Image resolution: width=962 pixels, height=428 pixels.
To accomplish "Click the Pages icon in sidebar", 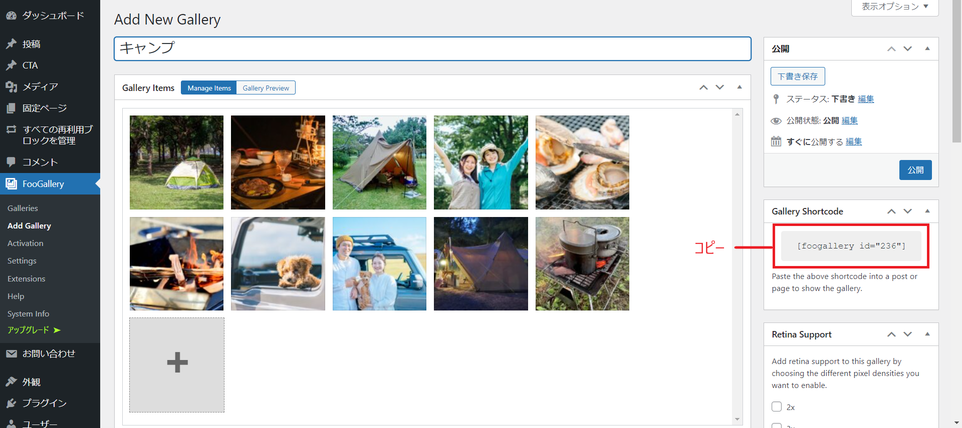I will tap(11, 108).
